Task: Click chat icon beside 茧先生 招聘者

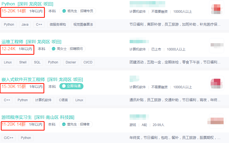Action: 64,124
